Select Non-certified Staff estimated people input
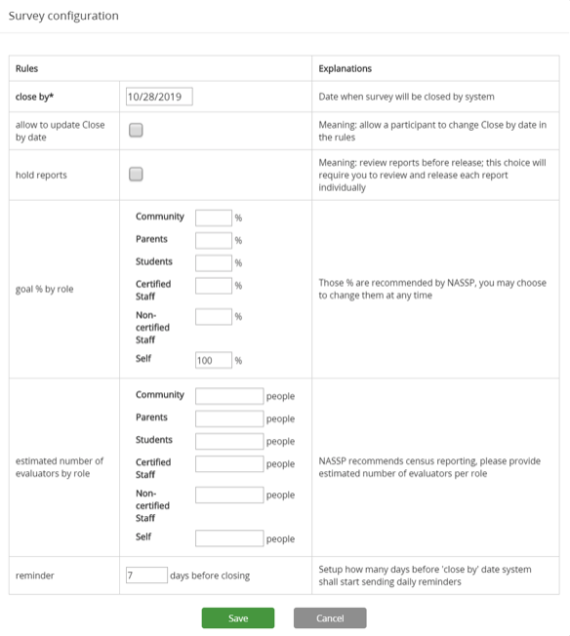The height and width of the screenshot is (636, 570). [x=229, y=495]
